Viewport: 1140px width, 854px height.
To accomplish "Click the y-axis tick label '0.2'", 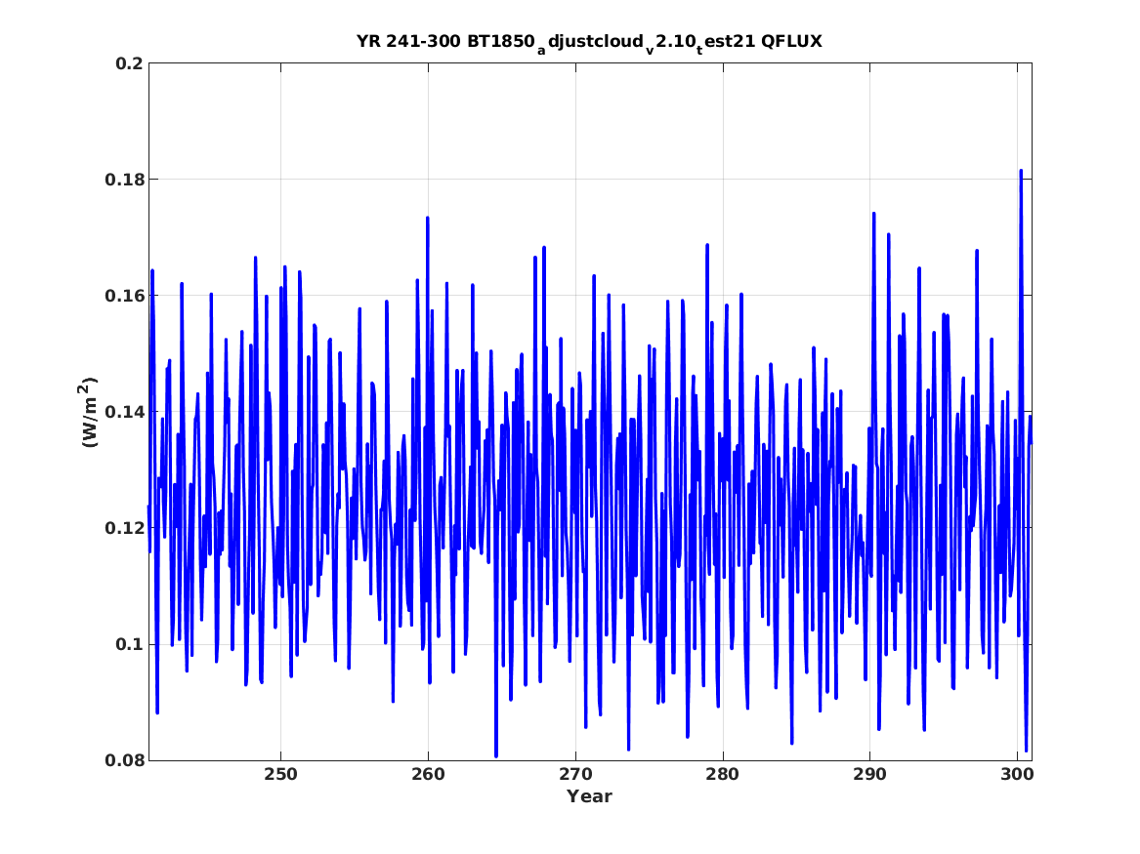I will click(129, 63).
